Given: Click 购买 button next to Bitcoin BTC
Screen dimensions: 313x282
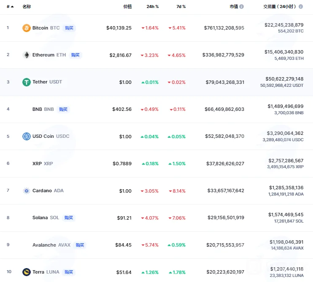Looking at the screenshot, I should 69,28.
